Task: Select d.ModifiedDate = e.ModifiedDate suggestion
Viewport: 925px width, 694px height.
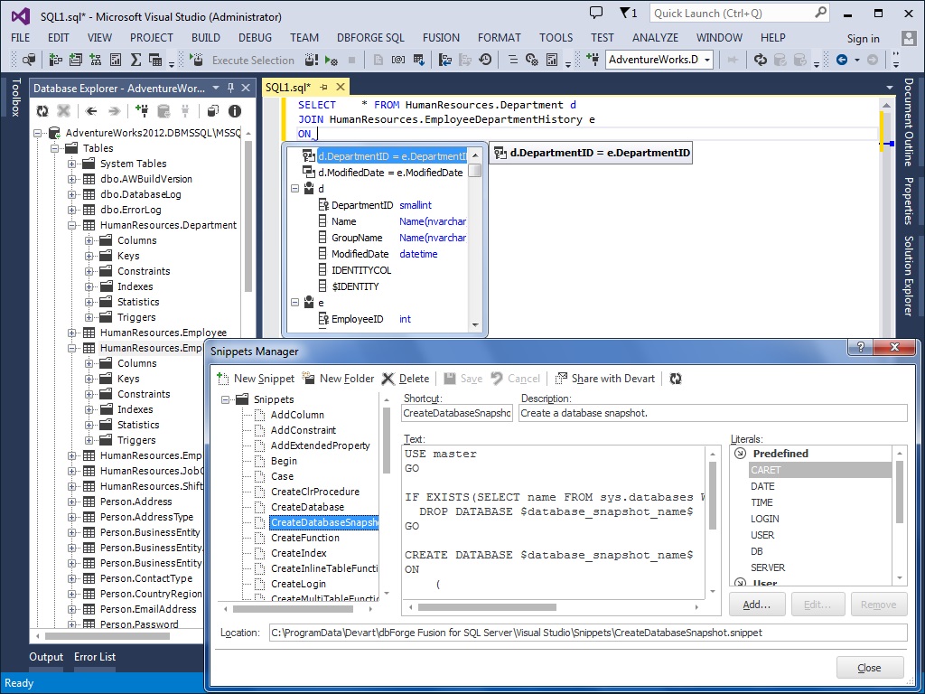Action: 390,173
